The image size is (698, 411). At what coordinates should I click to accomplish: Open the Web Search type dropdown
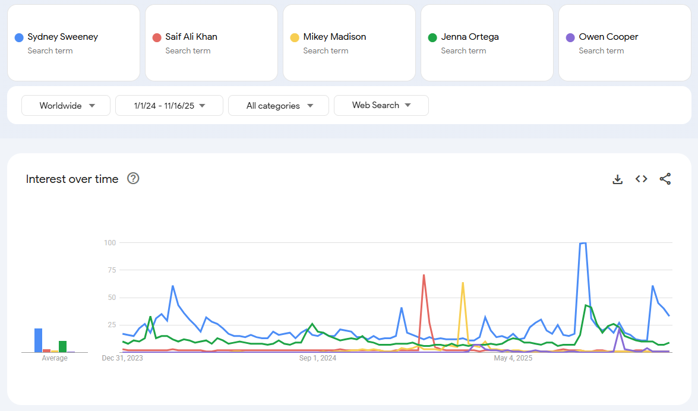tap(381, 105)
